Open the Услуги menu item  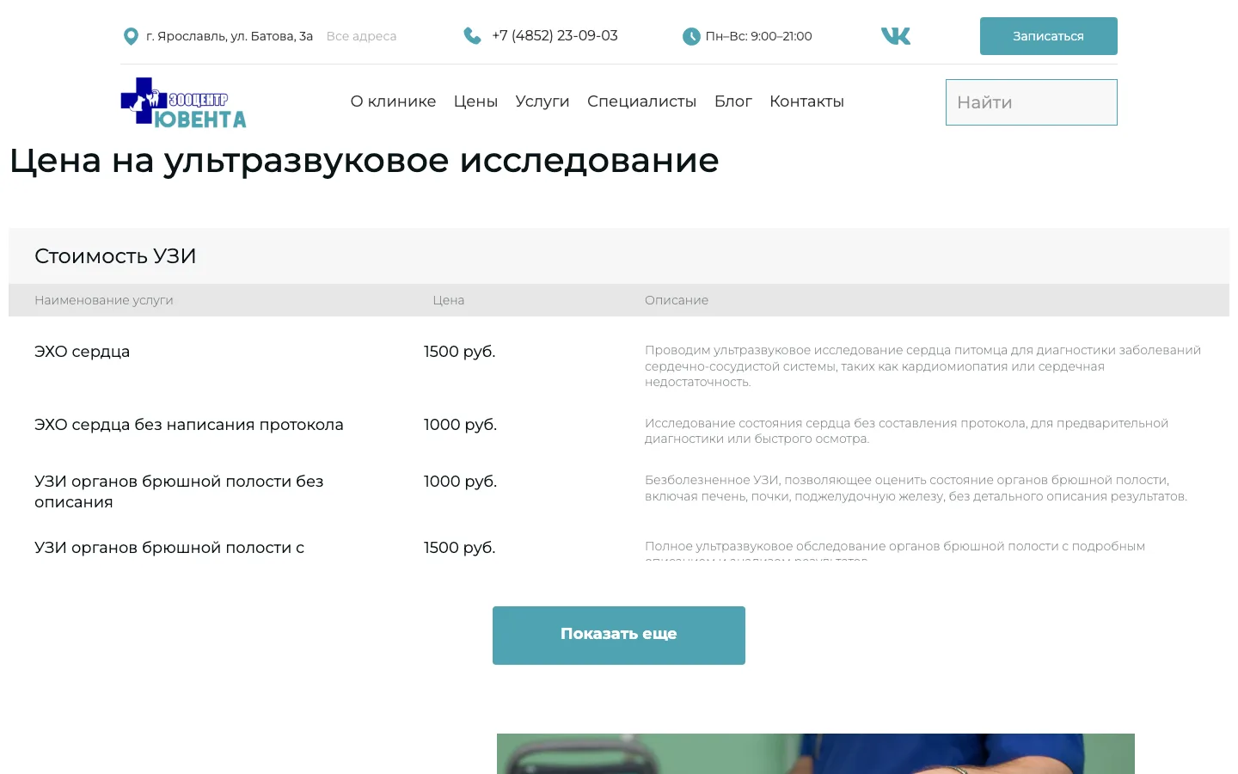click(x=542, y=101)
